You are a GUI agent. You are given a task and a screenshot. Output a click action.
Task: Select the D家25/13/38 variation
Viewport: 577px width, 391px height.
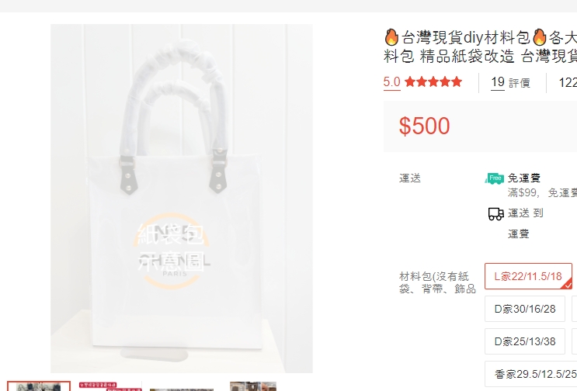[525, 341]
